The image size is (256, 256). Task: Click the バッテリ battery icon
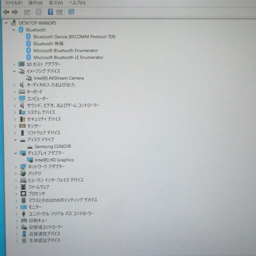coord(23,173)
